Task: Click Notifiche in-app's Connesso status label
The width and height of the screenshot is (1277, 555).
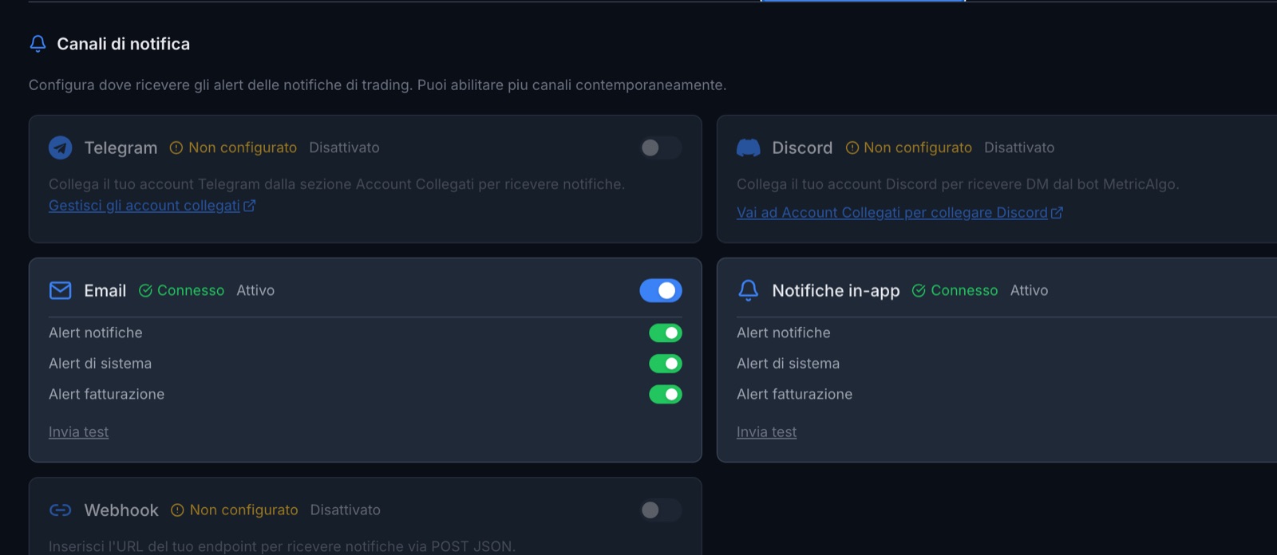Action: [964, 290]
